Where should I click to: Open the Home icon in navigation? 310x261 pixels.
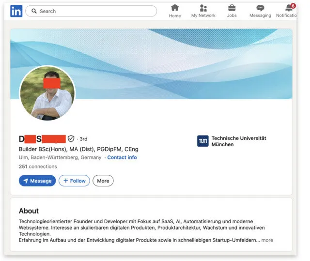(175, 8)
